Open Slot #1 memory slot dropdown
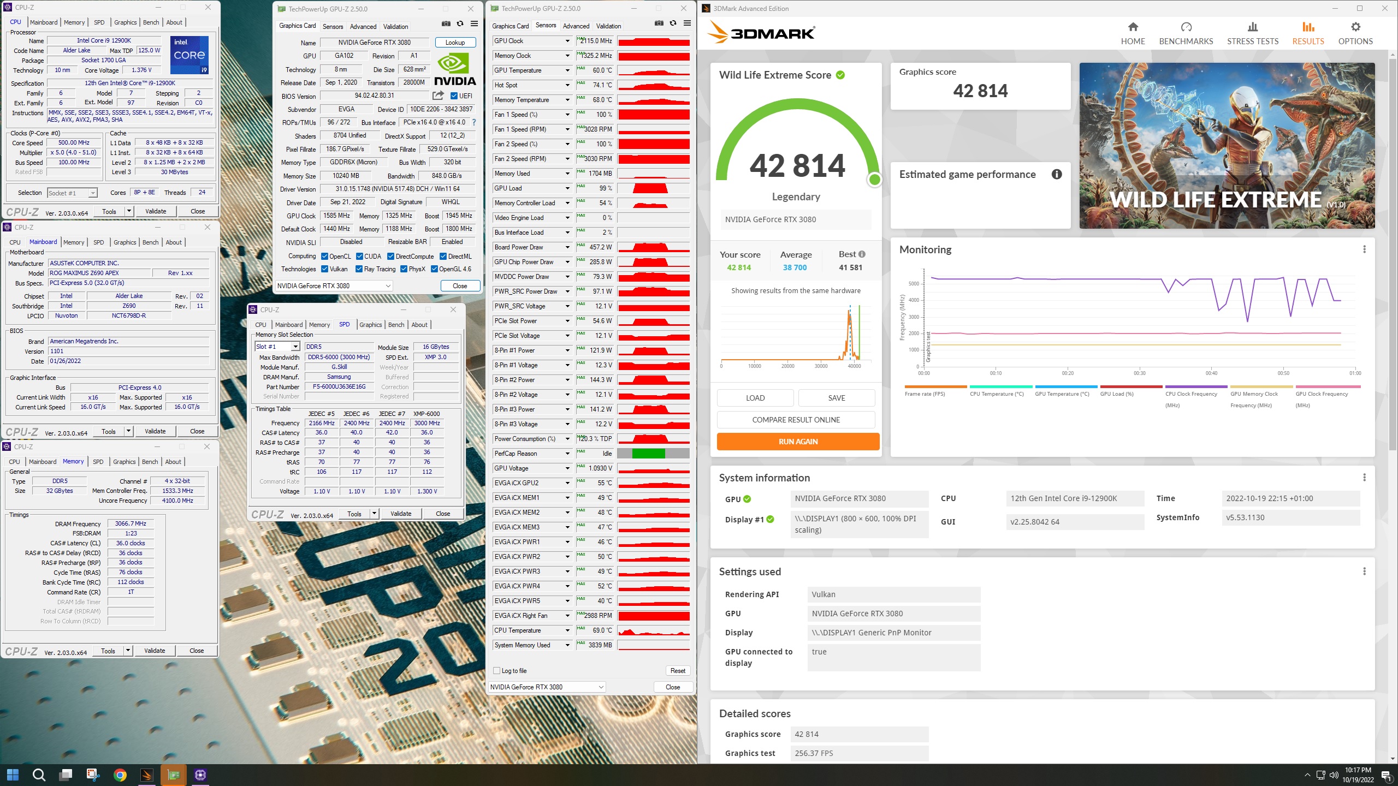The height and width of the screenshot is (786, 1398). click(x=277, y=347)
